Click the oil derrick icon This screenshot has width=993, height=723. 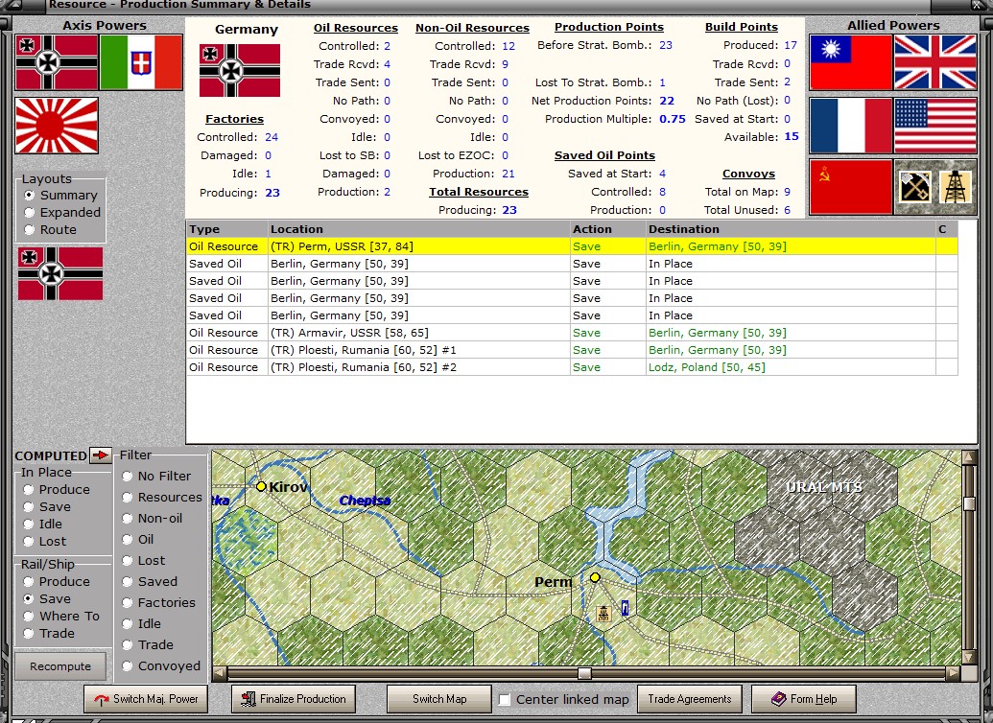click(x=956, y=187)
